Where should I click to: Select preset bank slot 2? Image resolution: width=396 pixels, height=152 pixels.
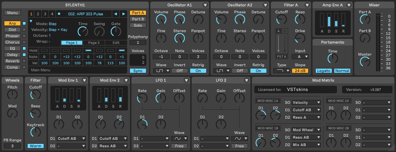tap(38, 14)
